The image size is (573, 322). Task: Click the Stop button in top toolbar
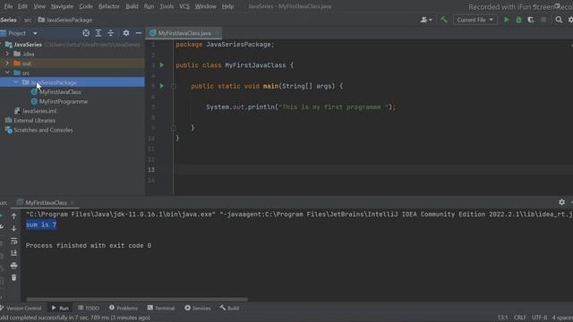543,20
